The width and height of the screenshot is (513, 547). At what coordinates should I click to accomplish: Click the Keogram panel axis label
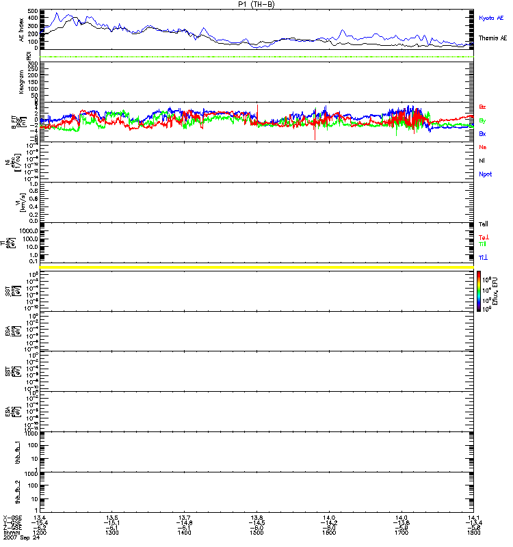click(x=21, y=82)
